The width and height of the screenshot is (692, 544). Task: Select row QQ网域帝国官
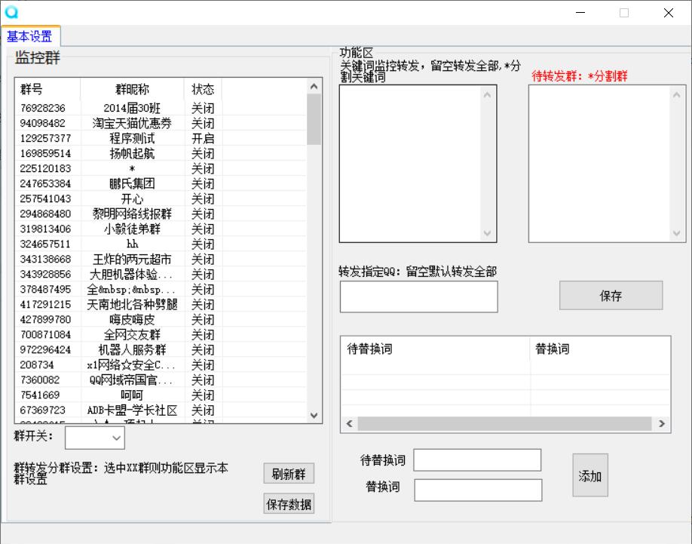161,380
